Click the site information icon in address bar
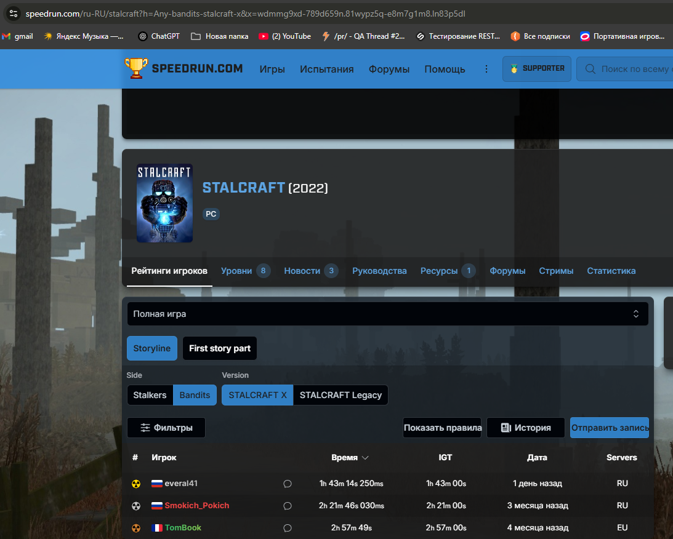673x539 pixels. click(14, 14)
